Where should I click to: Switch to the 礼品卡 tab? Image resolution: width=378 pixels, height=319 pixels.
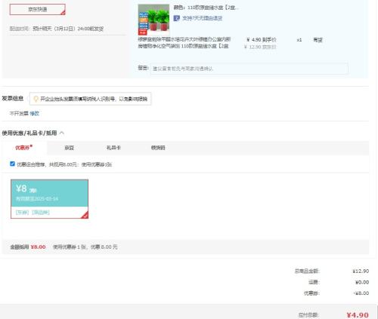113,148
